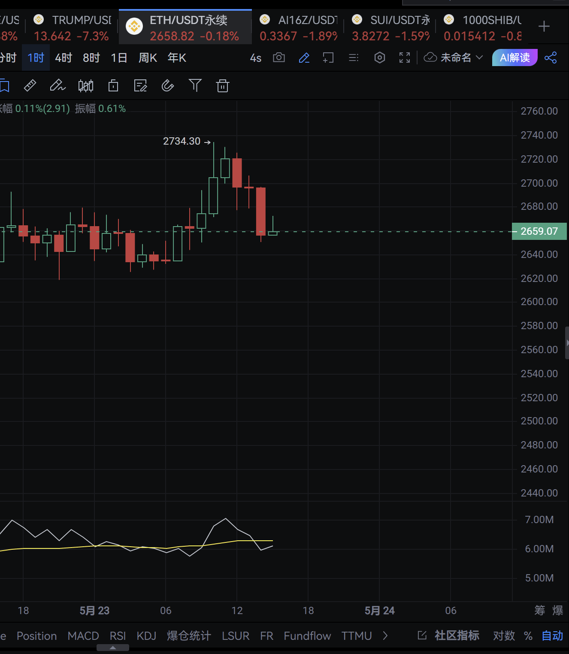This screenshot has height=654, width=569.
Task: Enter fullscreen chart mode
Action: (405, 58)
